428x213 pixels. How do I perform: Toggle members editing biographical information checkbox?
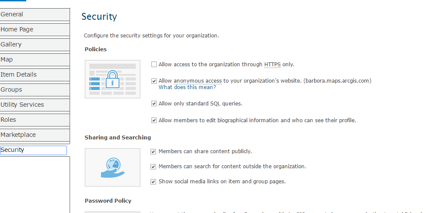[154, 120]
